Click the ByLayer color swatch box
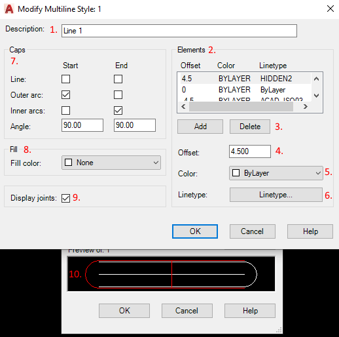This screenshot has width=339, height=337. pyautogui.click(x=236, y=172)
